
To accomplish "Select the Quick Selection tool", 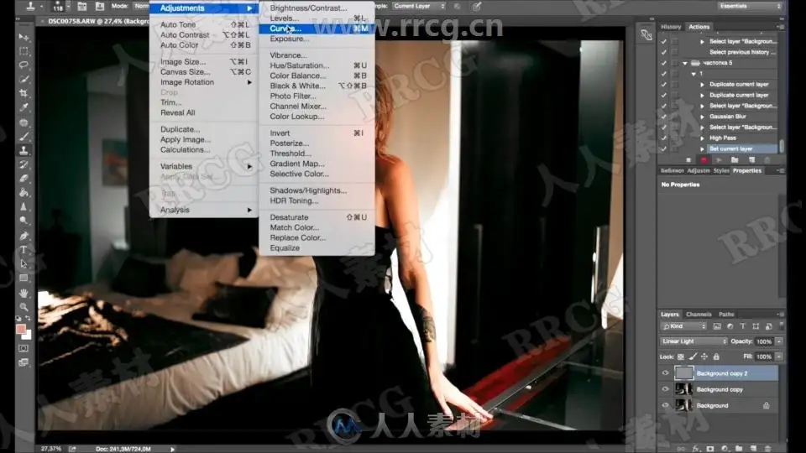I will pos(24,80).
